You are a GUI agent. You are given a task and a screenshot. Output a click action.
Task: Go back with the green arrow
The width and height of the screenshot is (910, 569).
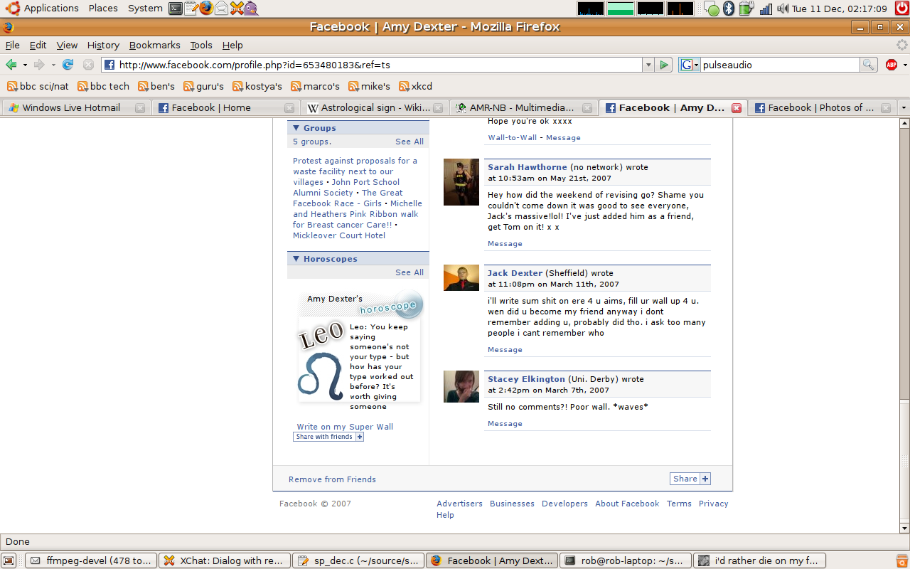pos(11,65)
